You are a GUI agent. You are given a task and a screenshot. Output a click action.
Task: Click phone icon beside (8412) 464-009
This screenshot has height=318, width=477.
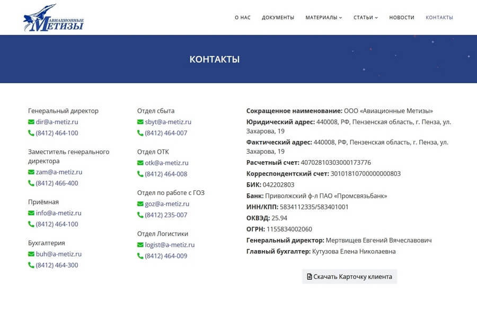pyautogui.click(x=140, y=256)
